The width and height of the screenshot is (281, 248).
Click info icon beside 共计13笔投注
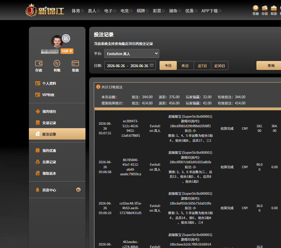[x=98, y=87]
